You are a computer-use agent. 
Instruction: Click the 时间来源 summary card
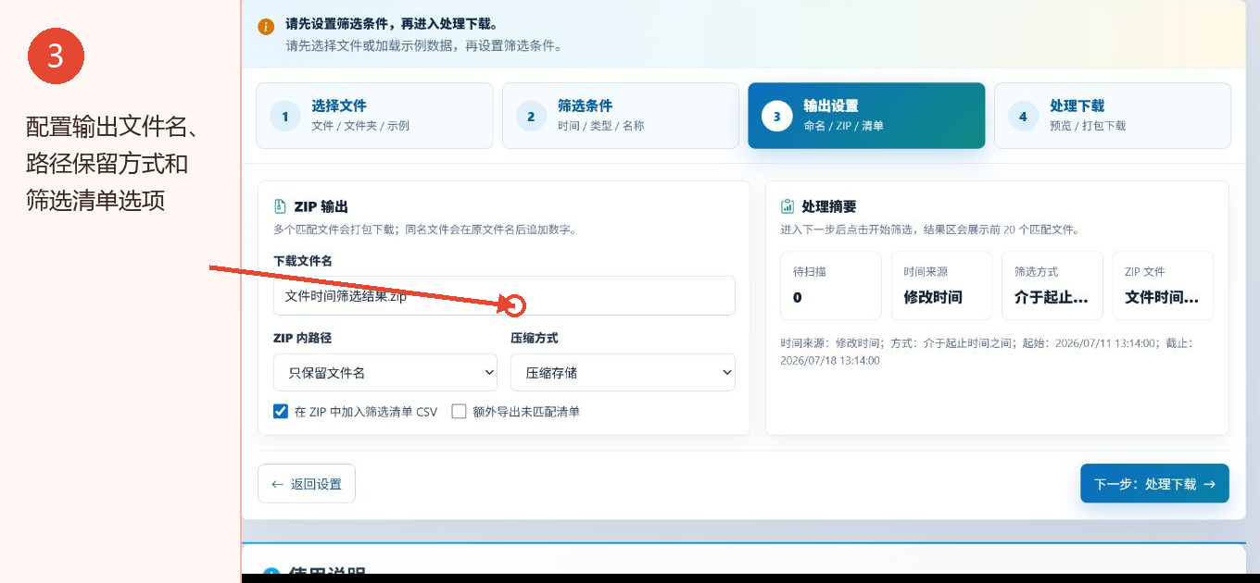click(x=941, y=286)
